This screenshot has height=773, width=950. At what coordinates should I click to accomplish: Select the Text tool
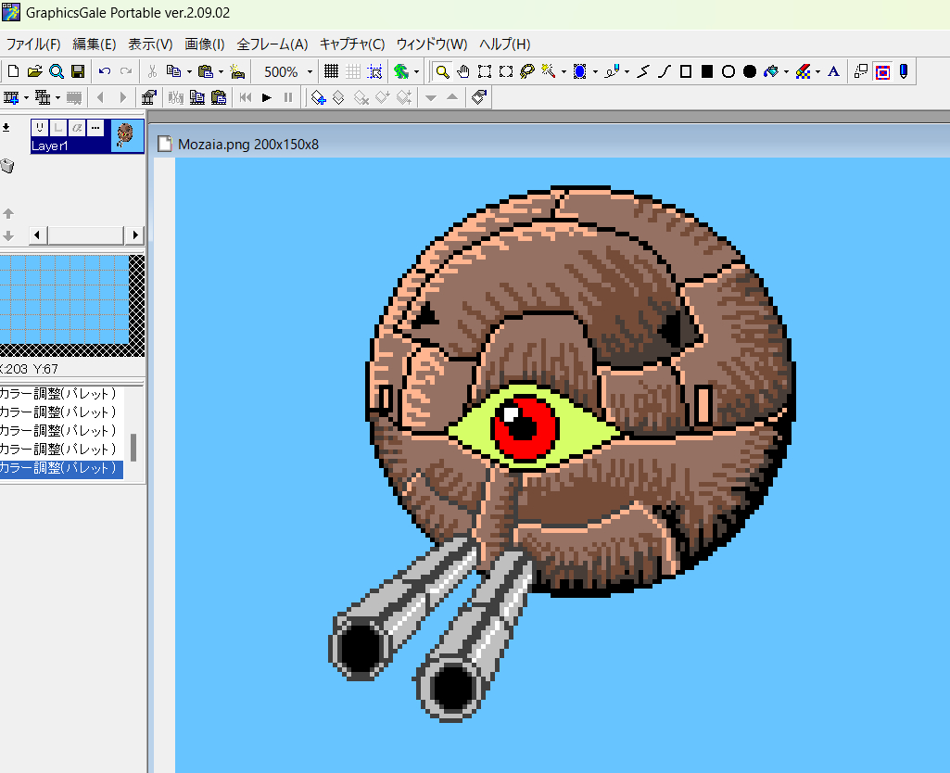[833, 71]
